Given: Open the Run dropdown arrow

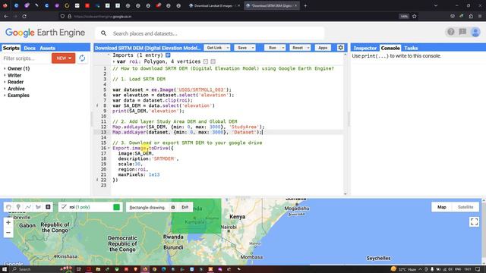Looking at the screenshot, I should pyautogui.click(x=283, y=48).
